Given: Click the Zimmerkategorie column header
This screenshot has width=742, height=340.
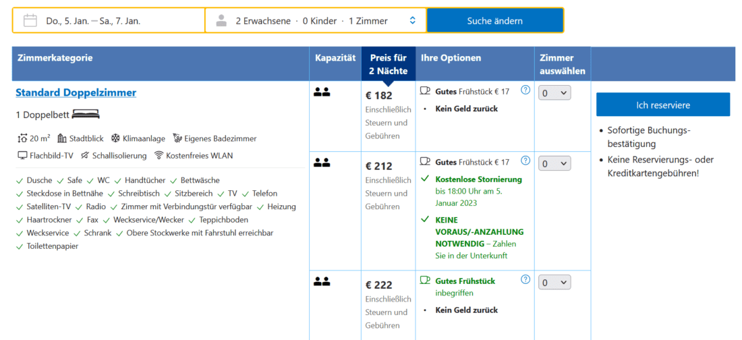Looking at the screenshot, I should pos(55,58).
